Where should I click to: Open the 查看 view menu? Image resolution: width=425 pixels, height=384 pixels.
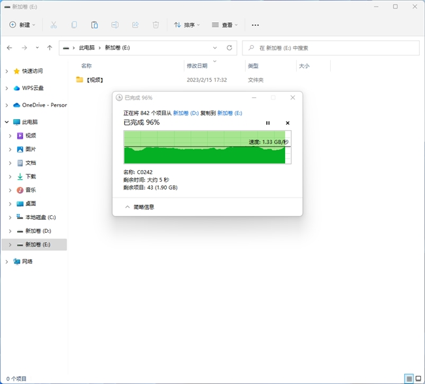(224, 25)
